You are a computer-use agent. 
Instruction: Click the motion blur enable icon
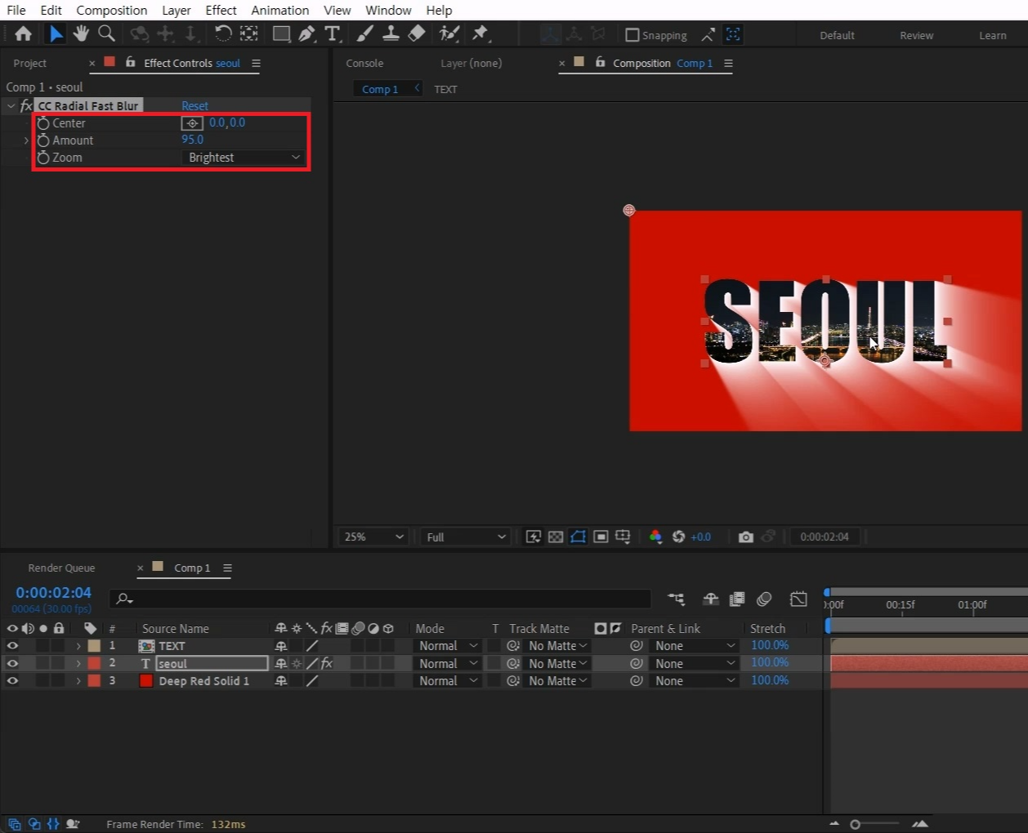click(764, 599)
